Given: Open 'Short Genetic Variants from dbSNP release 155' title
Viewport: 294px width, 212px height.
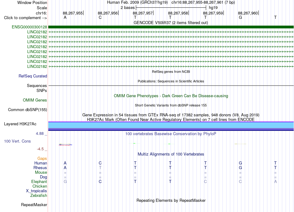Looking at the screenshot, I should point(171,105).
